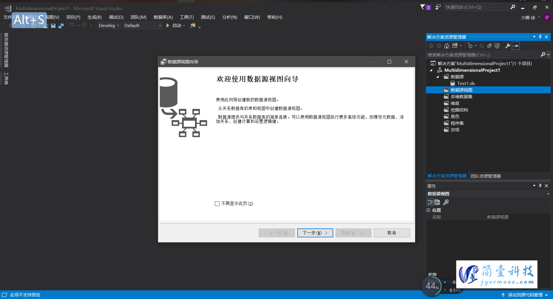This screenshot has width=553, height=299.
Task: Open the Switch Views dropdown arrow
Action: click(461, 46)
